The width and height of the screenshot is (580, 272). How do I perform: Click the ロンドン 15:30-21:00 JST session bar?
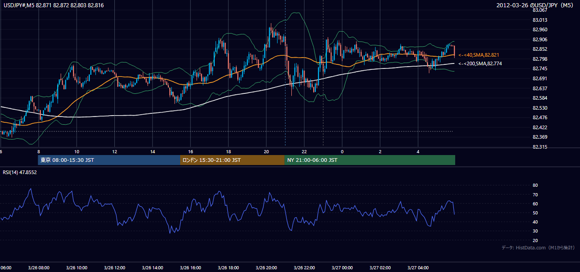[232, 160]
